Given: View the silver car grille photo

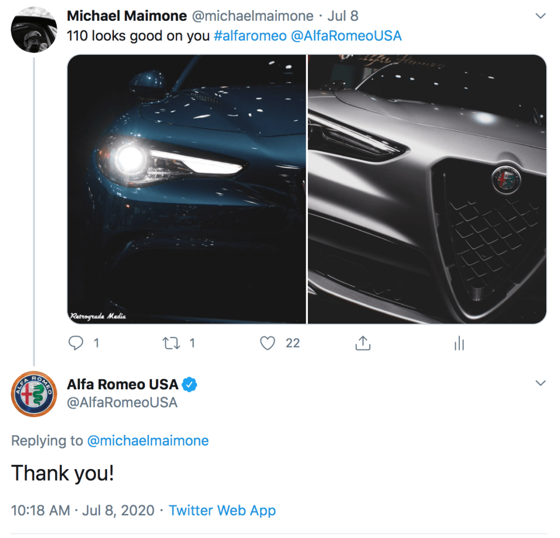Looking at the screenshot, I should coord(427,189).
